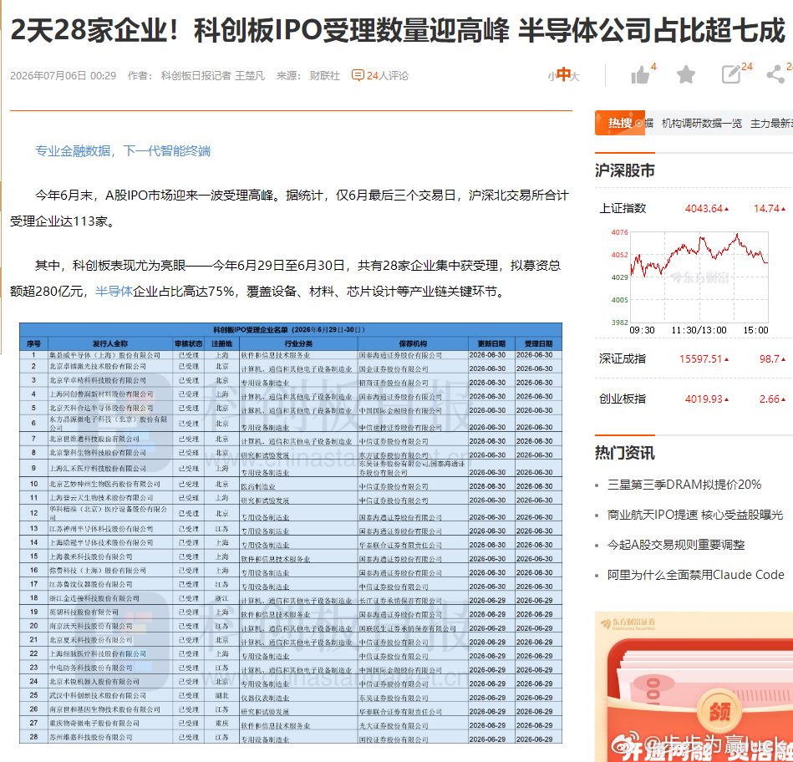Click the 热搜 badge
This screenshot has width=793, height=762.
pyautogui.click(x=620, y=123)
